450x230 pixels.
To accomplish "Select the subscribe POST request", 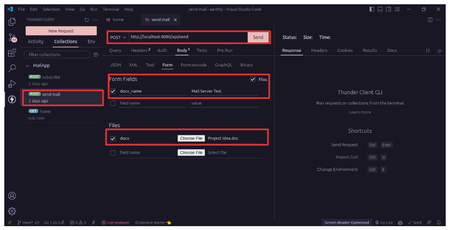I will [x=51, y=77].
